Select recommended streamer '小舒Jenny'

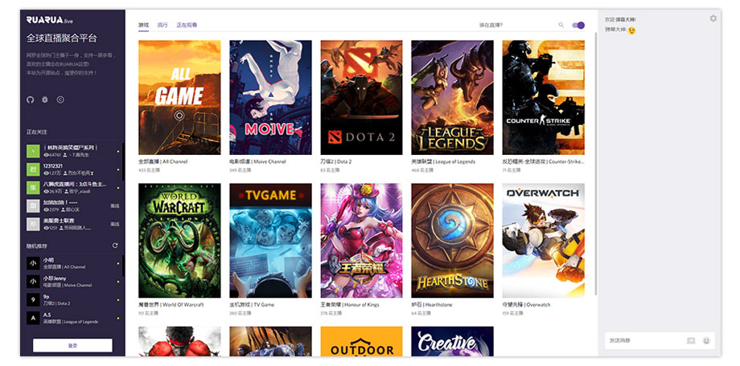pos(72,282)
